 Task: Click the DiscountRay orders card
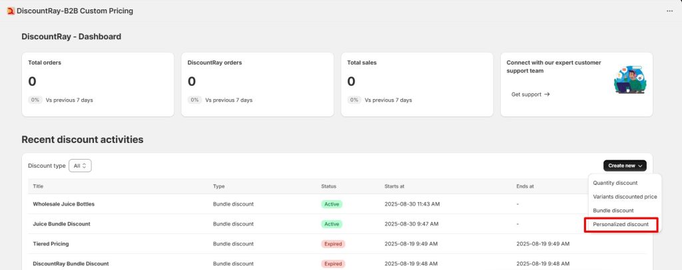pos(257,84)
